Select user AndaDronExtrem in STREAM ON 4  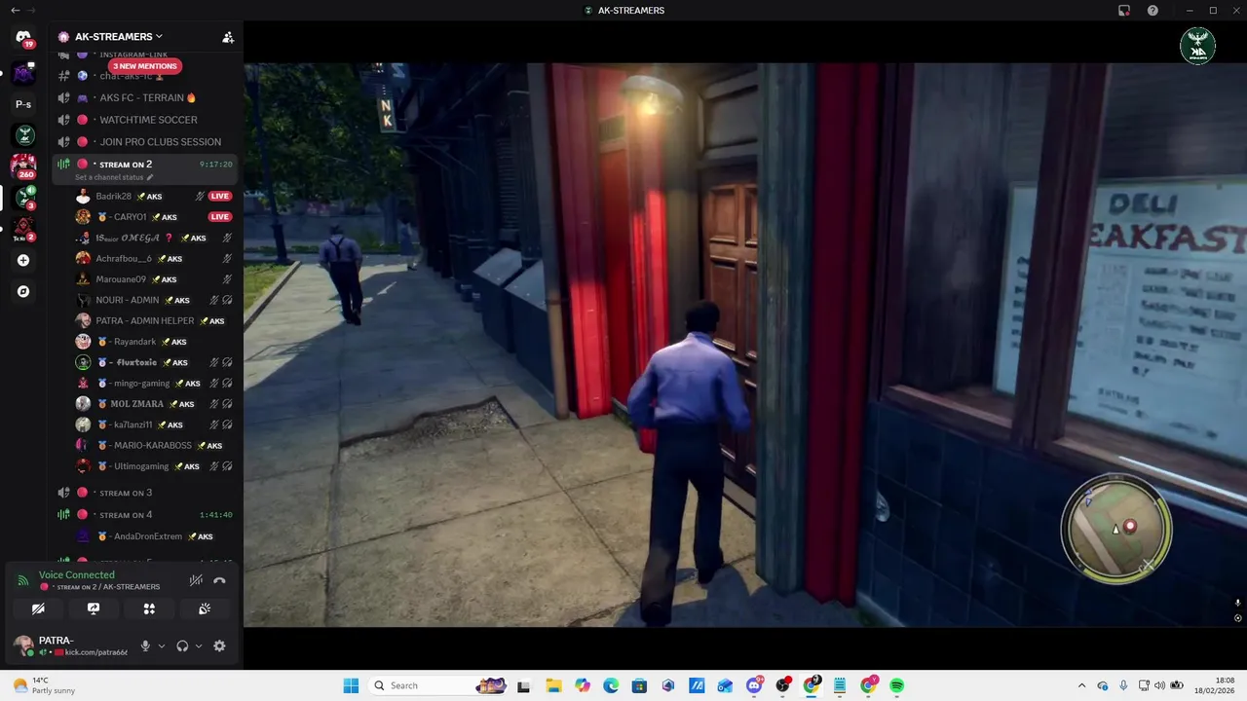coord(154,536)
